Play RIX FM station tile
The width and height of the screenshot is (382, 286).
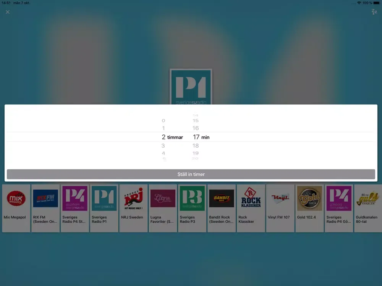(x=45, y=208)
